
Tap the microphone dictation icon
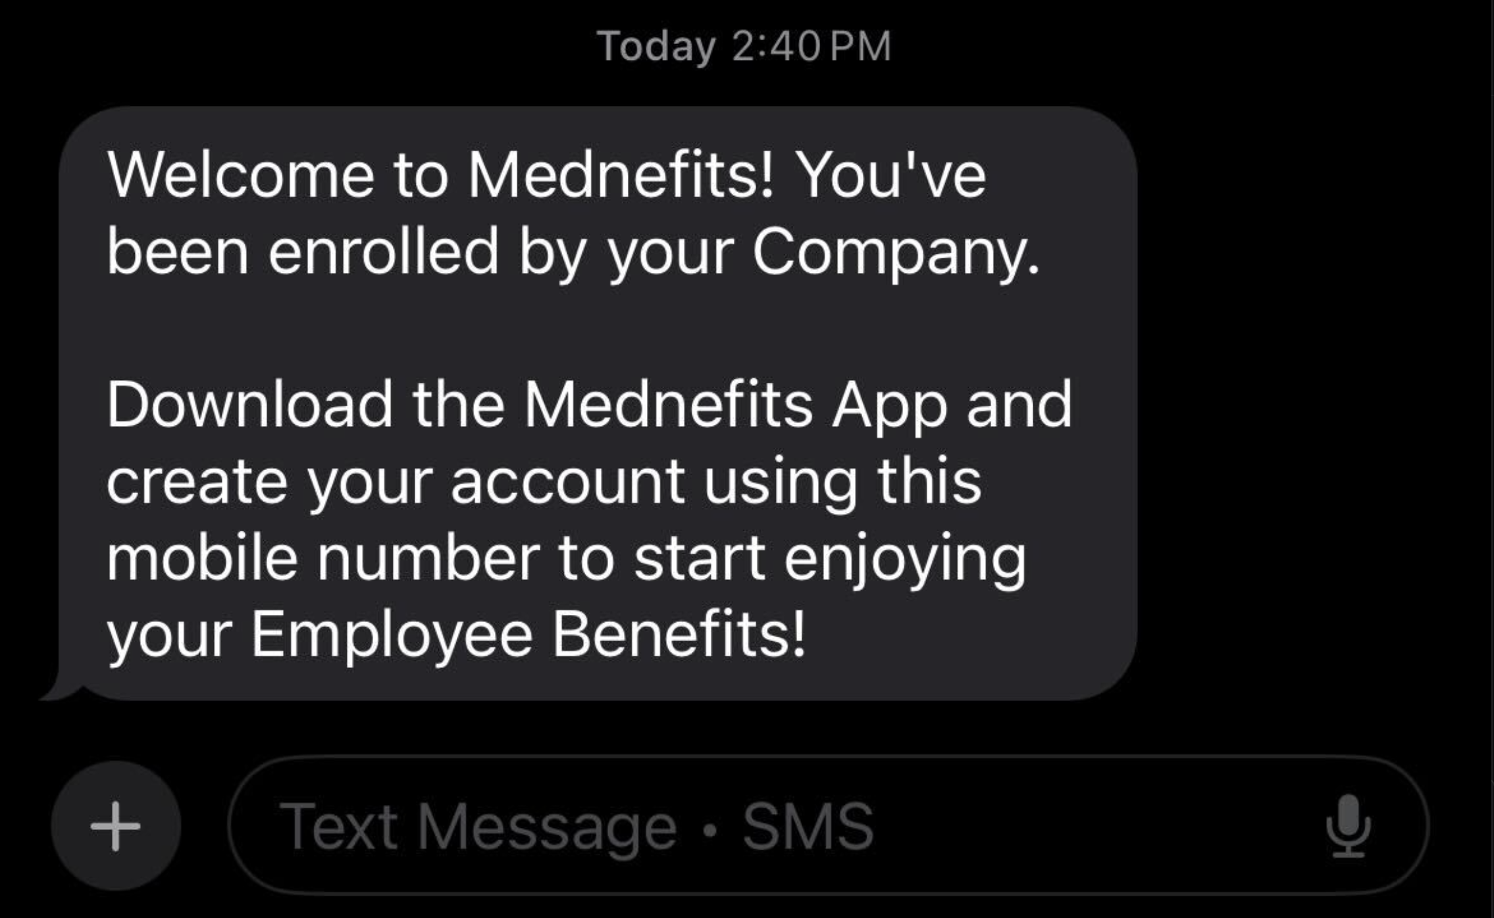point(1348,826)
